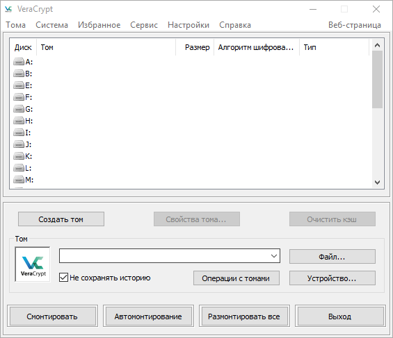Open the Веб-страница link

click(355, 25)
